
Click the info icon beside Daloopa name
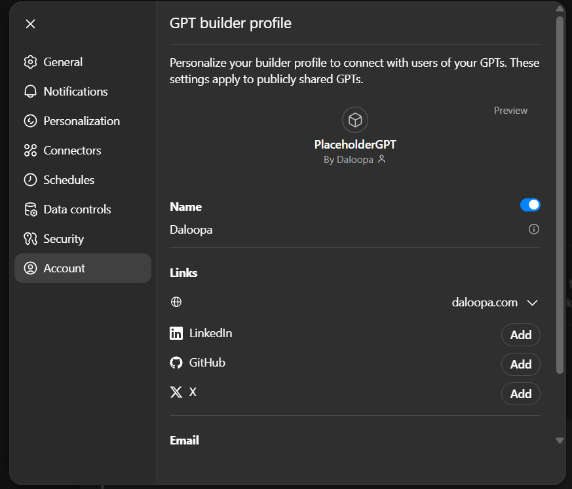coord(534,229)
